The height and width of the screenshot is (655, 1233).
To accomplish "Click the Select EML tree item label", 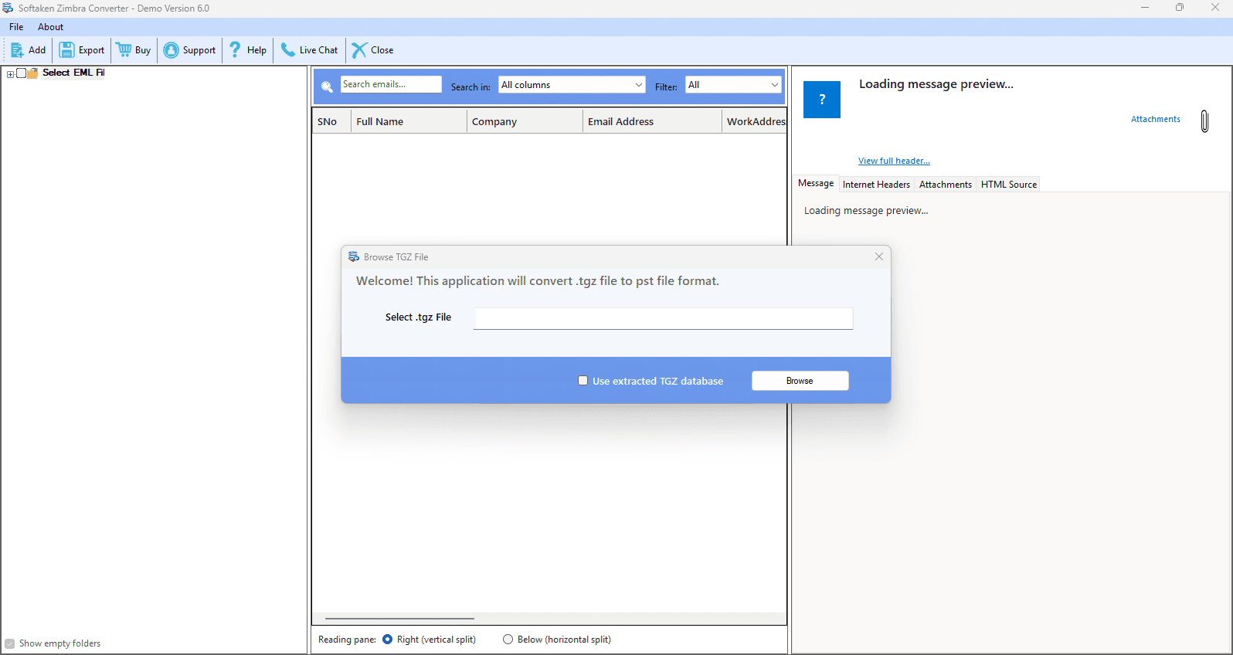I will (x=73, y=73).
